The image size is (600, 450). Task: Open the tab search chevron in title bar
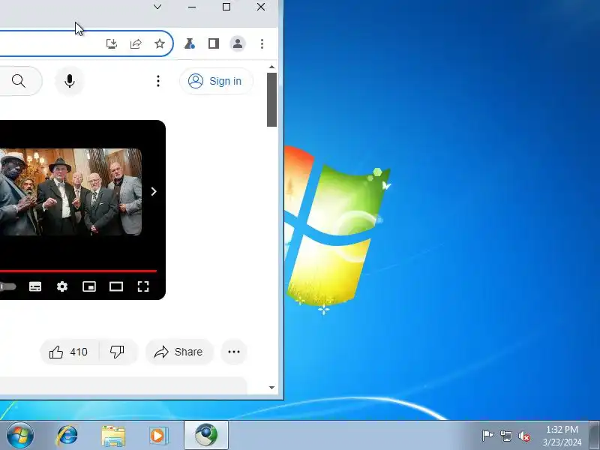(157, 7)
